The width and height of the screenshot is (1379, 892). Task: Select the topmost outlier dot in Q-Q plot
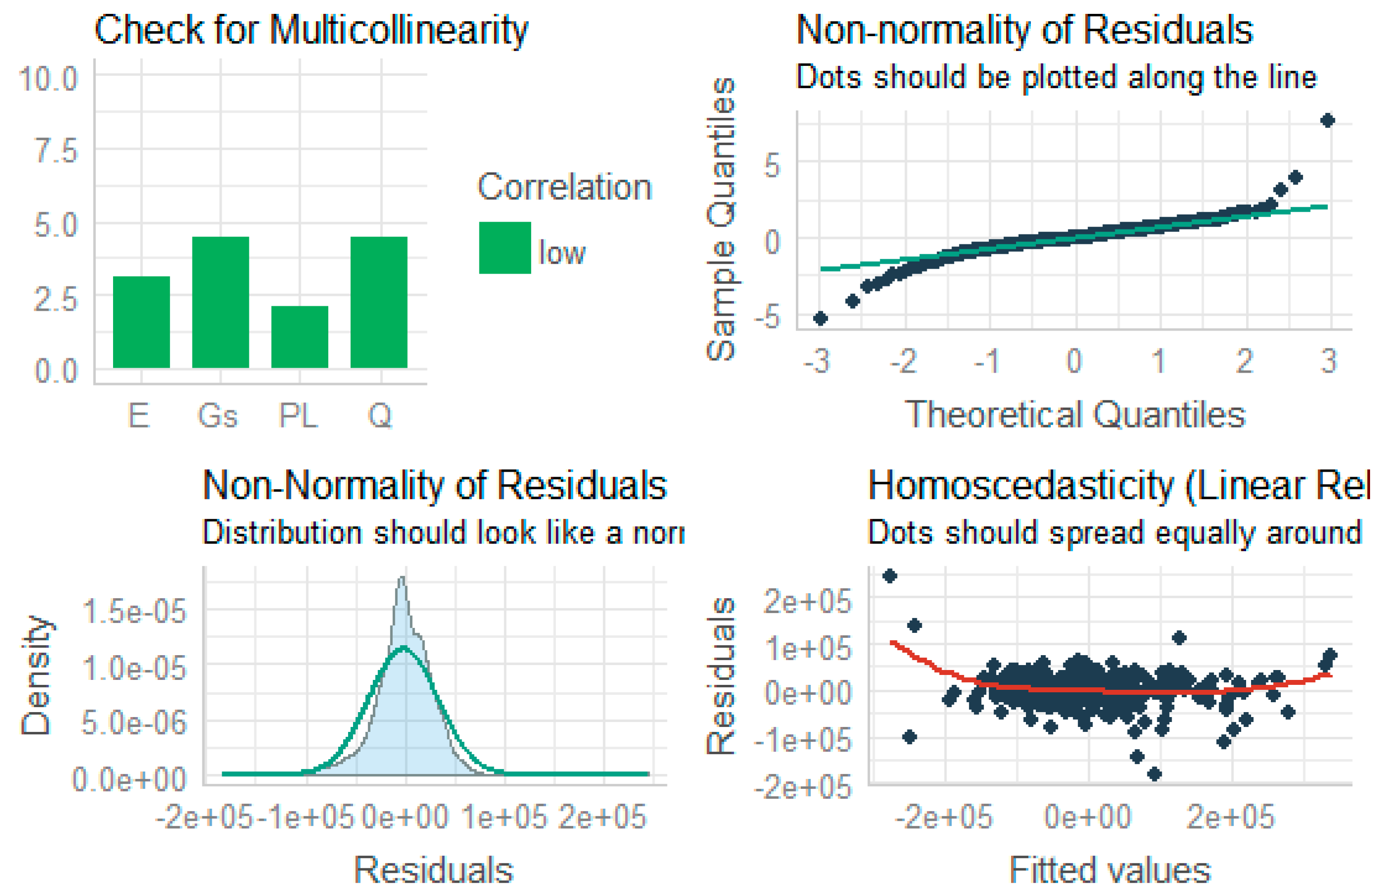1327,120
